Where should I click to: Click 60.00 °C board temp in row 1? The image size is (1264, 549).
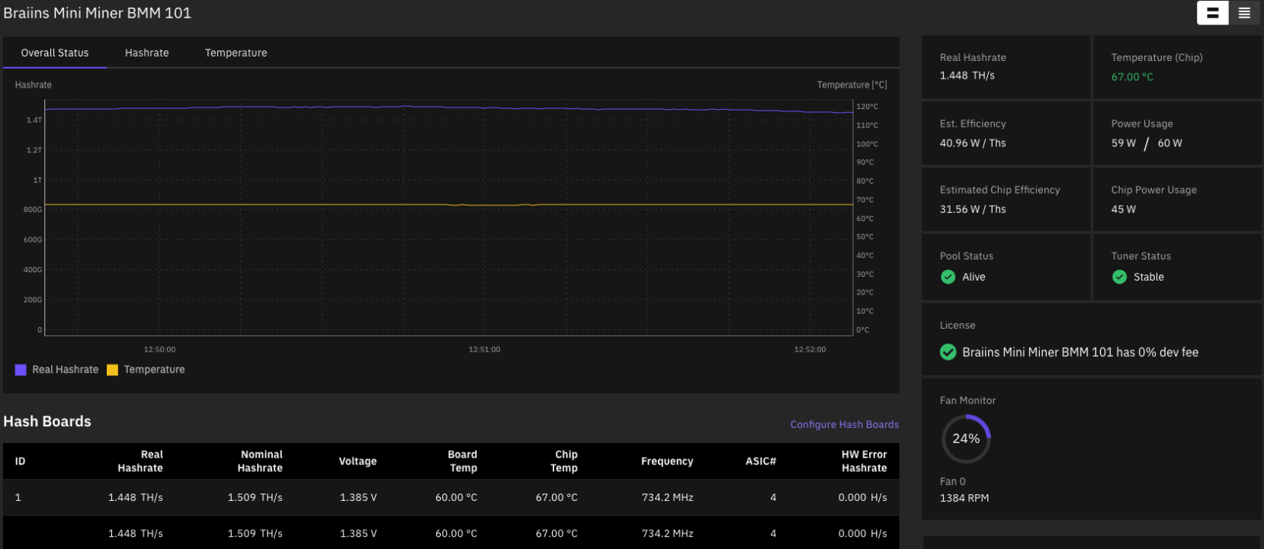click(456, 498)
